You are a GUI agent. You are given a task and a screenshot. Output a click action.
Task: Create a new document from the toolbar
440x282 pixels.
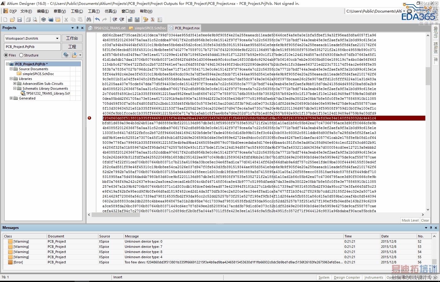[x=5, y=20]
